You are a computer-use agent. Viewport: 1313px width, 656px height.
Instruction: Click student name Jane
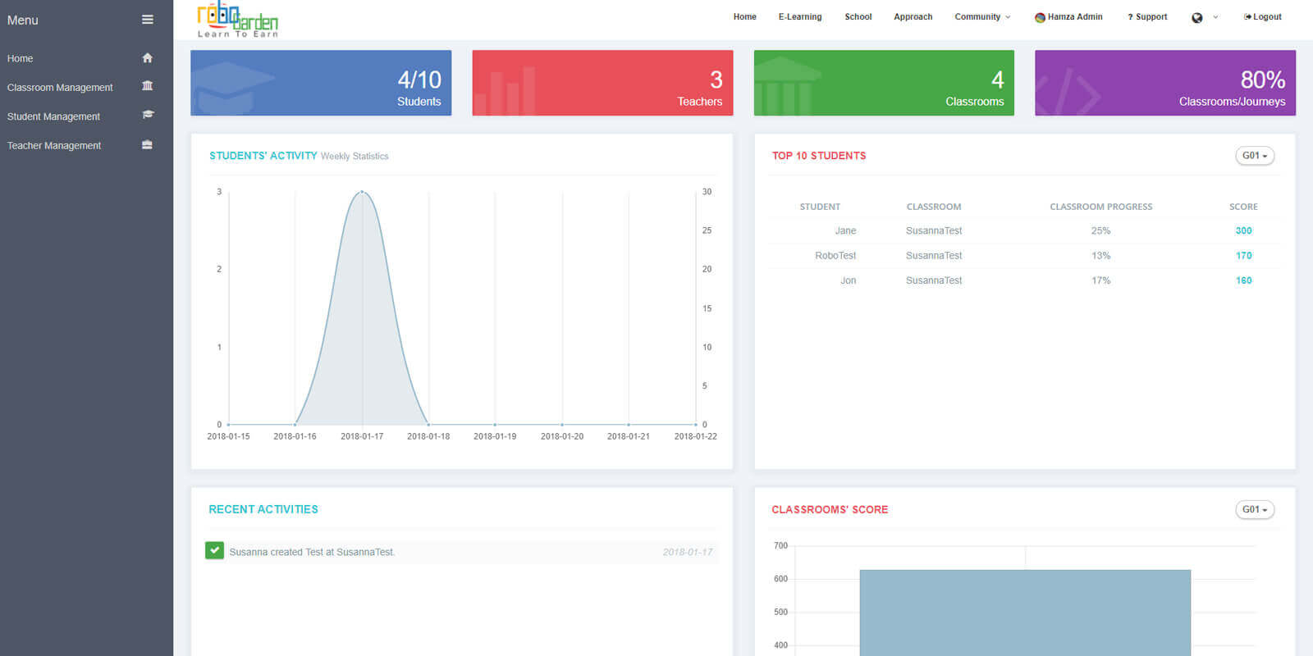845,231
